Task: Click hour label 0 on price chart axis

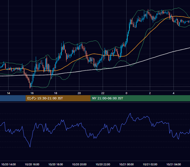Action: pos(126,93)
